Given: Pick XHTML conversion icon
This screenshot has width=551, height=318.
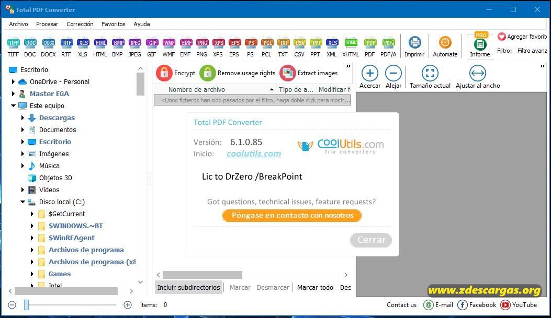Looking at the screenshot, I should pos(351,46).
